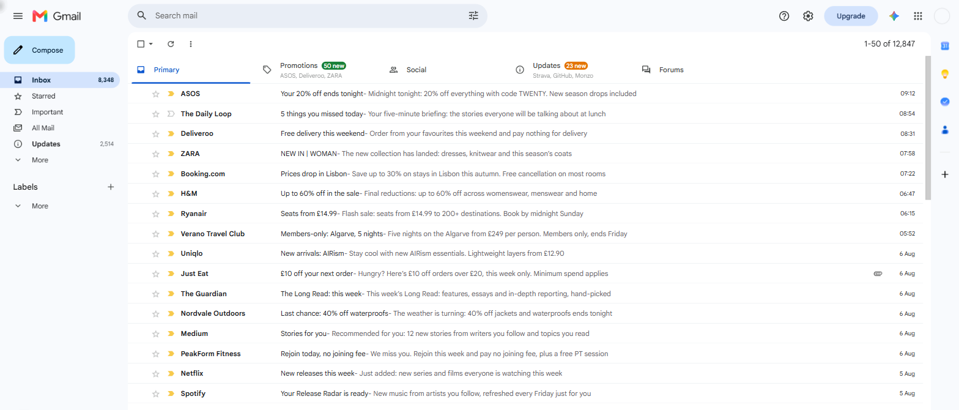The height and width of the screenshot is (410, 959).
Task: Open Google Keep side panel icon
Action: (x=945, y=73)
